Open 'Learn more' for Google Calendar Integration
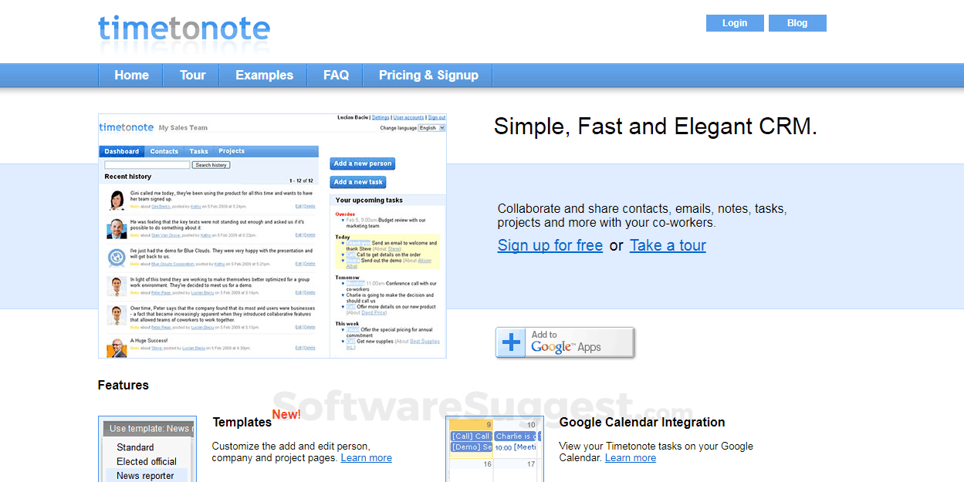The image size is (964, 482). pyautogui.click(x=631, y=457)
